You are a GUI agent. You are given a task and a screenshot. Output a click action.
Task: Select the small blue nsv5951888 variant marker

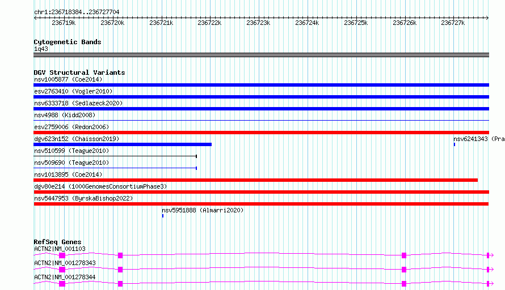click(163, 216)
